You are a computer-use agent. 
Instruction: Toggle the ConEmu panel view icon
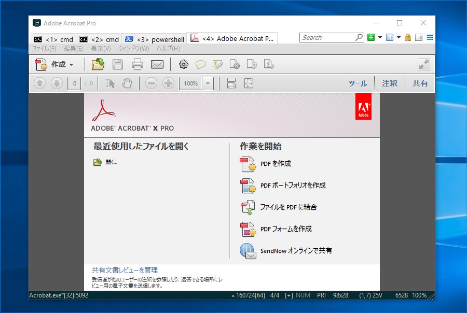pyautogui.click(x=419, y=37)
